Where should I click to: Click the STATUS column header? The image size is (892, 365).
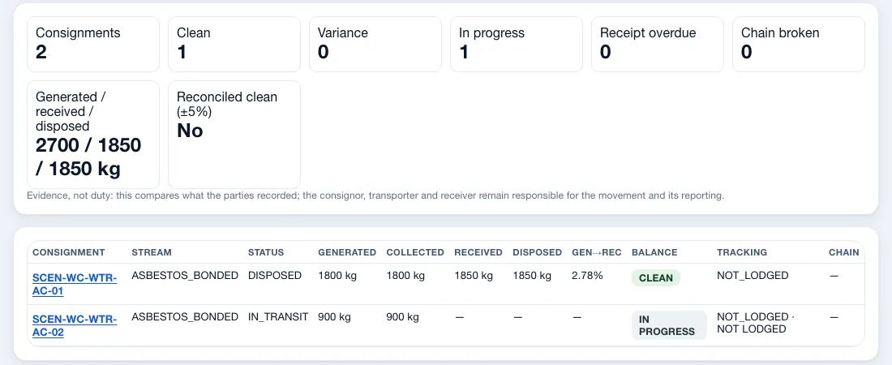pos(266,252)
